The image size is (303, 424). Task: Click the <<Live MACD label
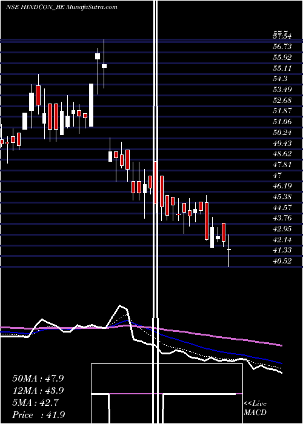[255, 408]
